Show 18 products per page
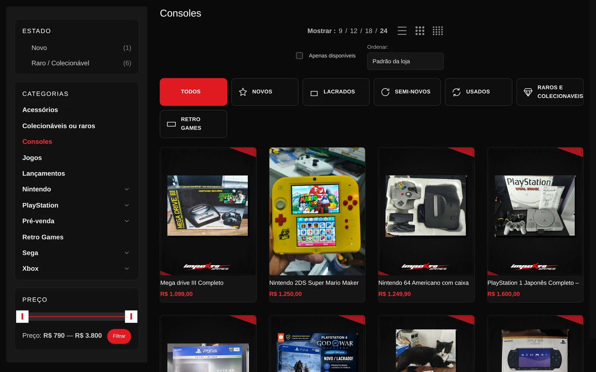The image size is (596, 372). coord(369,31)
